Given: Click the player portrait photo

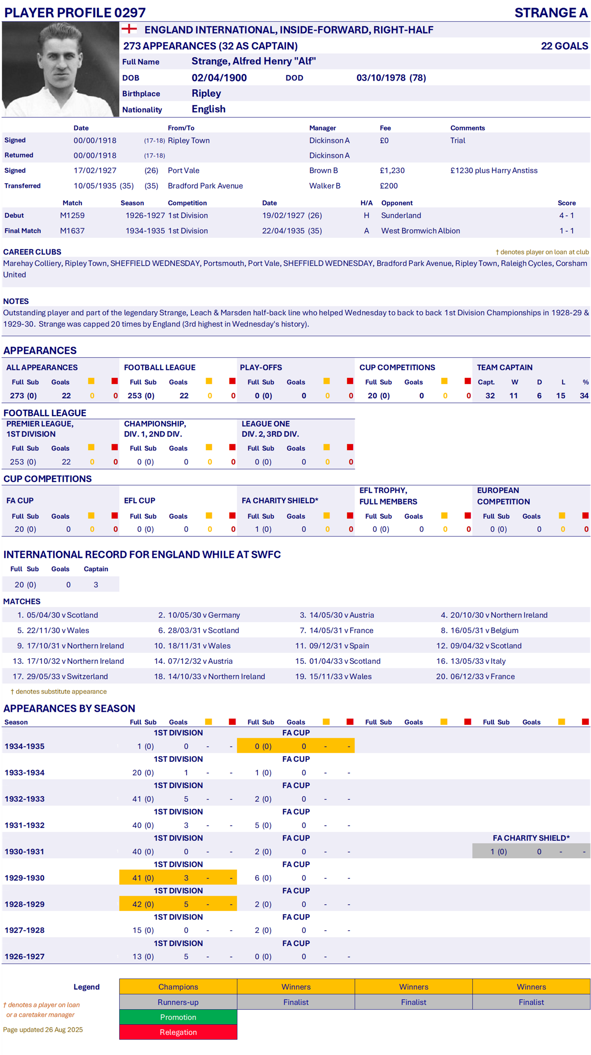Looking at the screenshot, I should (60, 69).
